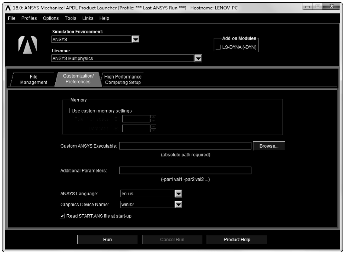Click the Browse... button
Viewport: 345px width, 254px height.
click(269, 146)
